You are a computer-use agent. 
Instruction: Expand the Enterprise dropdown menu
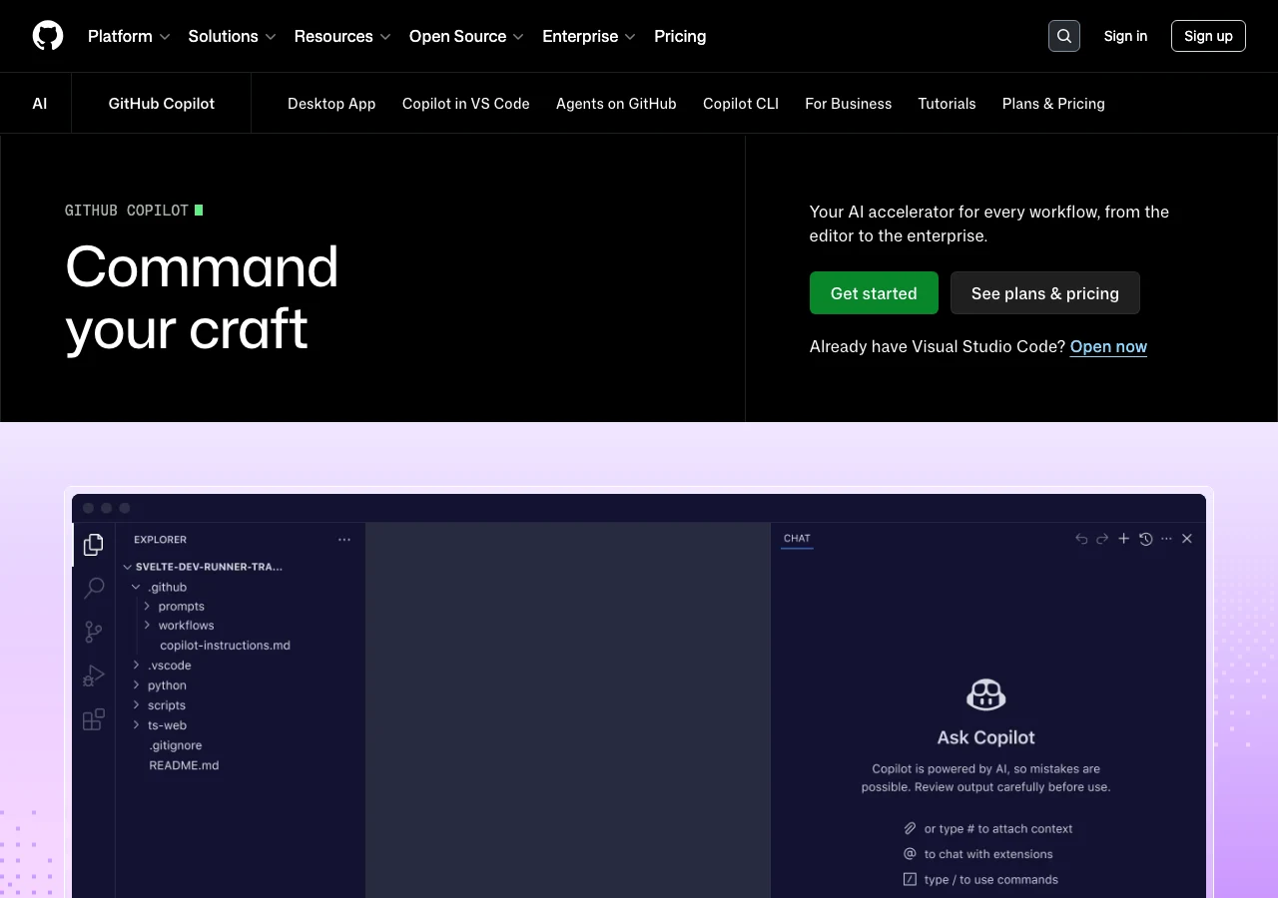pos(589,36)
